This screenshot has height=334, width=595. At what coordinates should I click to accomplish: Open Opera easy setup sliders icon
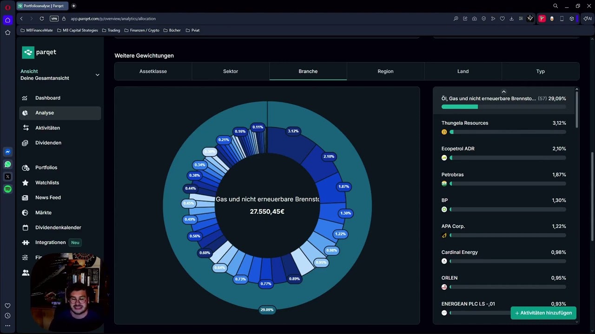pos(521,19)
